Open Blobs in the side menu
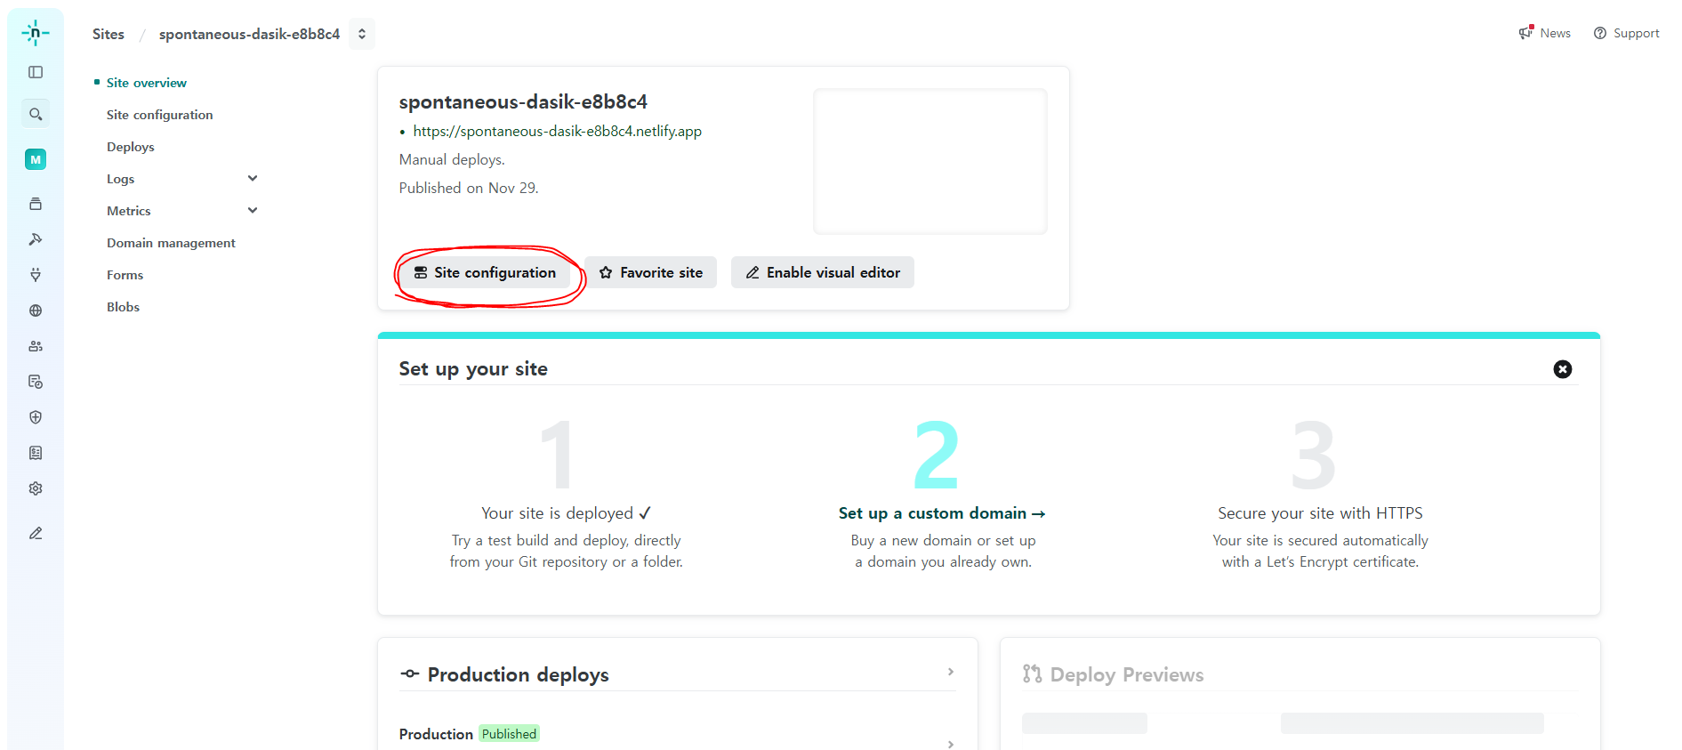This screenshot has height=750, width=1682. pyautogui.click(x=124, y=307)
